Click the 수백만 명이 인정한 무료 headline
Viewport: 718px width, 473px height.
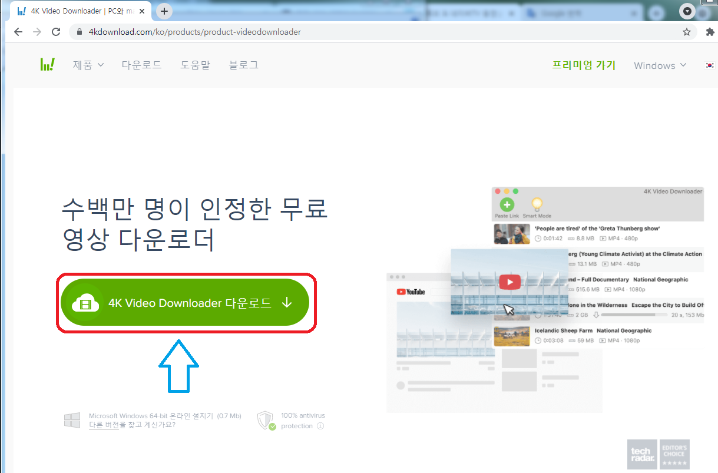[x=194, y=209]
